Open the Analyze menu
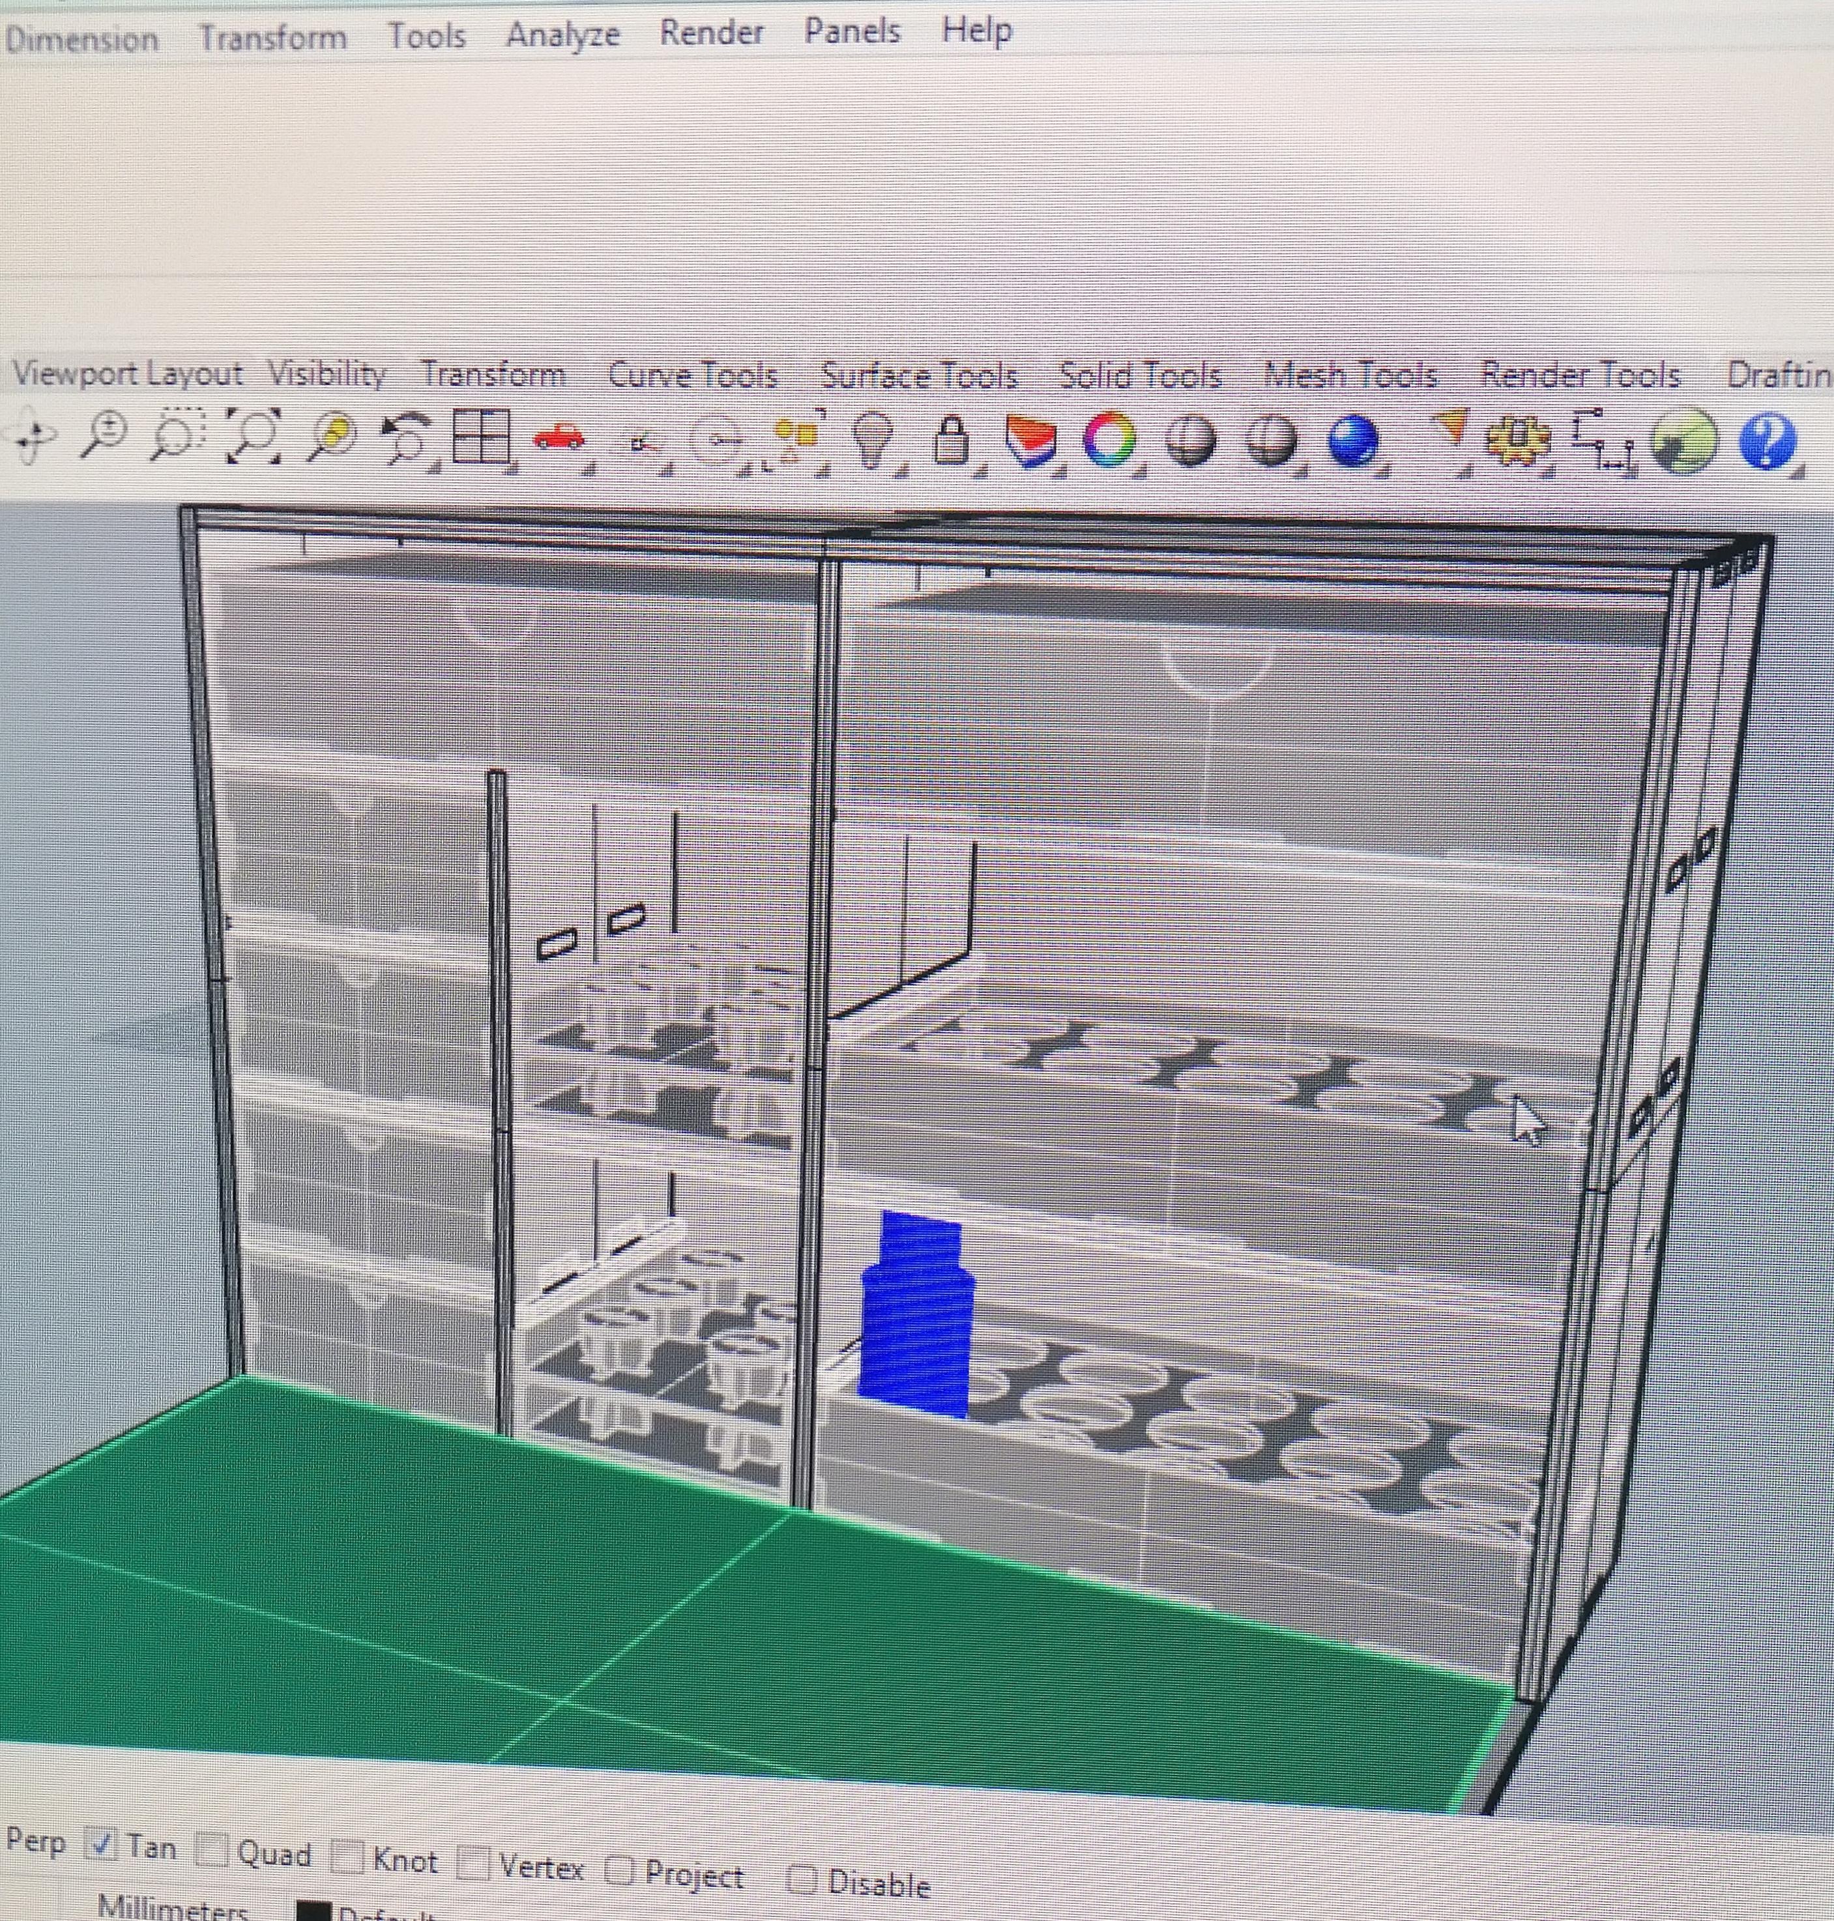This screenshot has height=1921, width=1834. (x=562, y=36)
